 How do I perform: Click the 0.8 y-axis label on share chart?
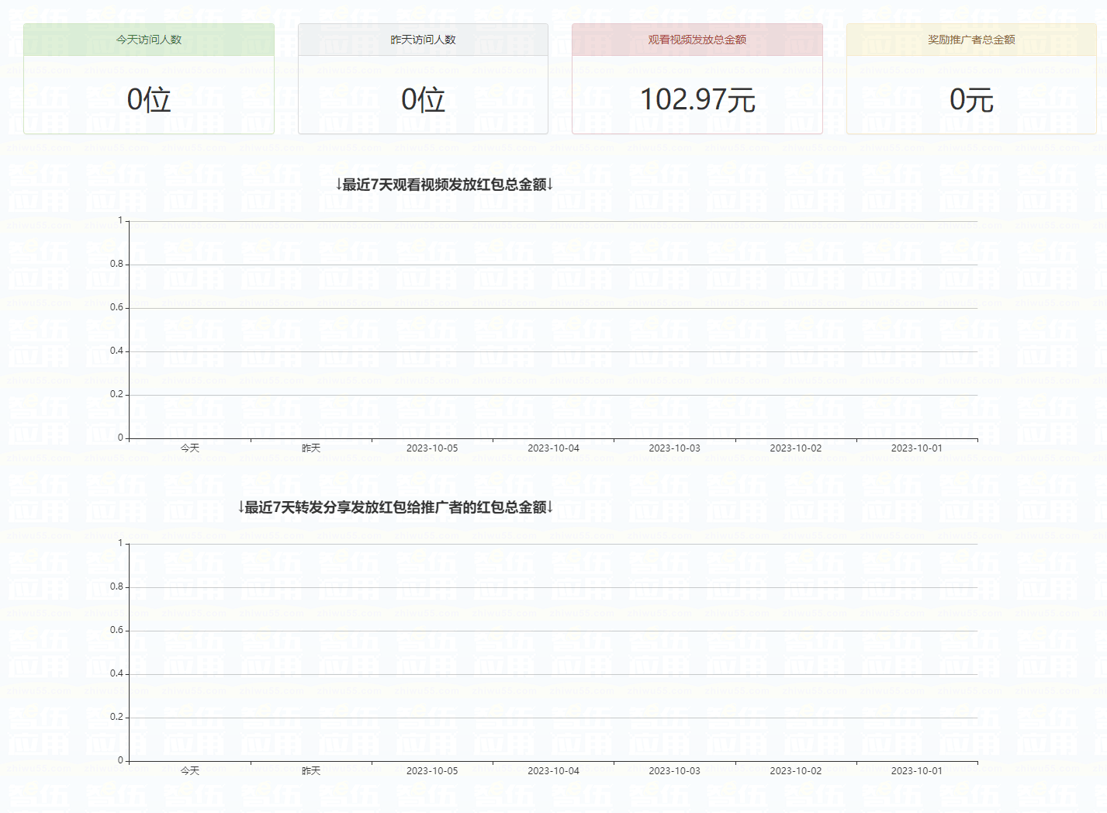(116, 586)
